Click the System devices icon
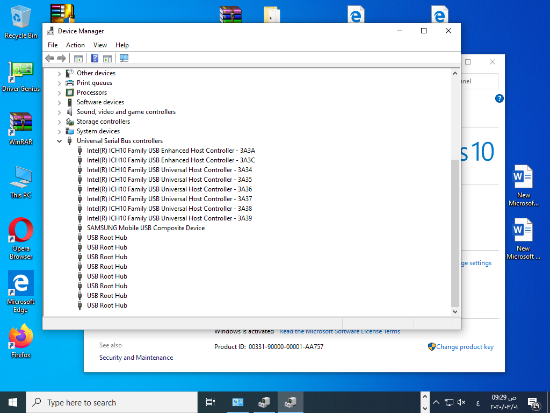The height and width of the screenshot is (413, 550). 70,131
